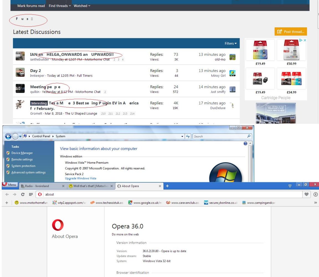Click Opera's address bar showing 'about'
Viewport: 319px width, 277px height.
click(x=169, y=194)
